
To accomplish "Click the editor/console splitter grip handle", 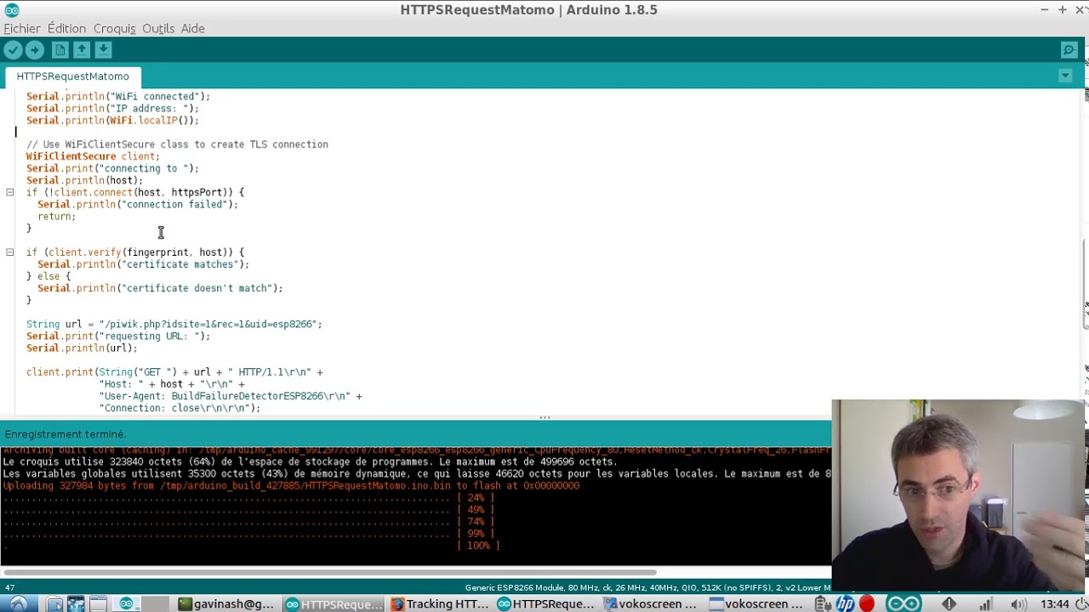I will coord(544,417).
